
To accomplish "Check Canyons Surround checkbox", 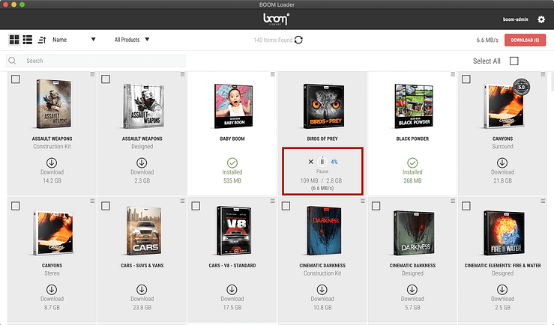I will click(x=466, y=79).
